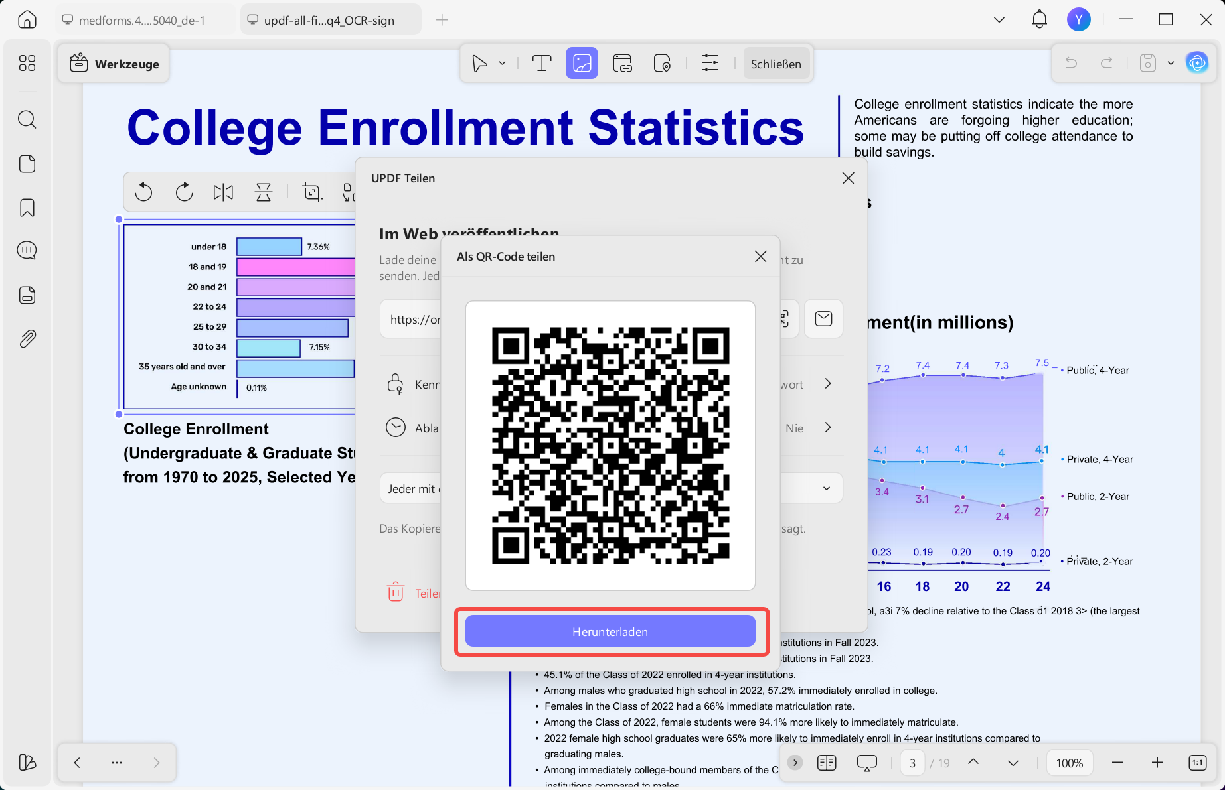Open the layers icon at sidebar bottom
This screenshot has width=1225, height=790.
click(27, 762)
